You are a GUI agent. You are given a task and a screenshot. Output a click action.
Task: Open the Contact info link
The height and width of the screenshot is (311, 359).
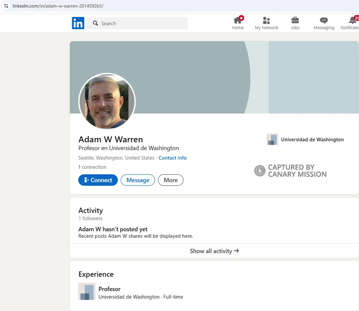point(173,158)
